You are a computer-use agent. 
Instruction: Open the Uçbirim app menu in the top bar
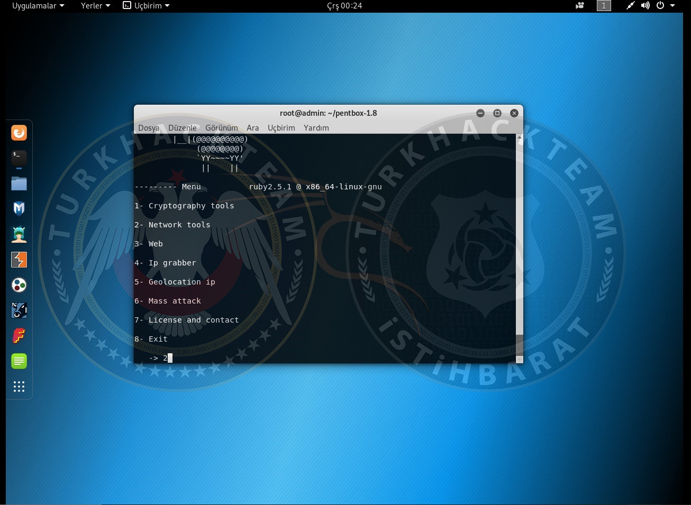[x=147, y=6]
